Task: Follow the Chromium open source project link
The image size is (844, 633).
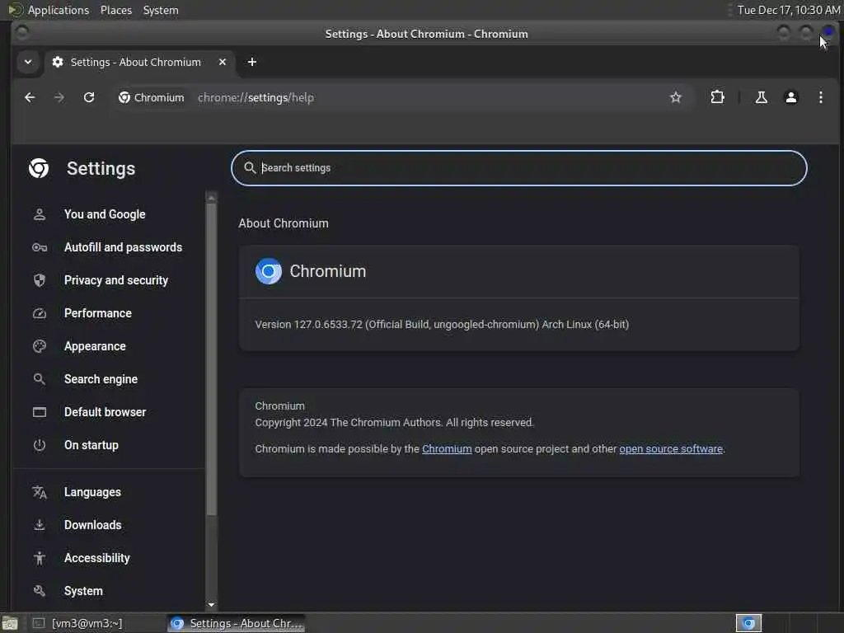Action: click(447, 449)
